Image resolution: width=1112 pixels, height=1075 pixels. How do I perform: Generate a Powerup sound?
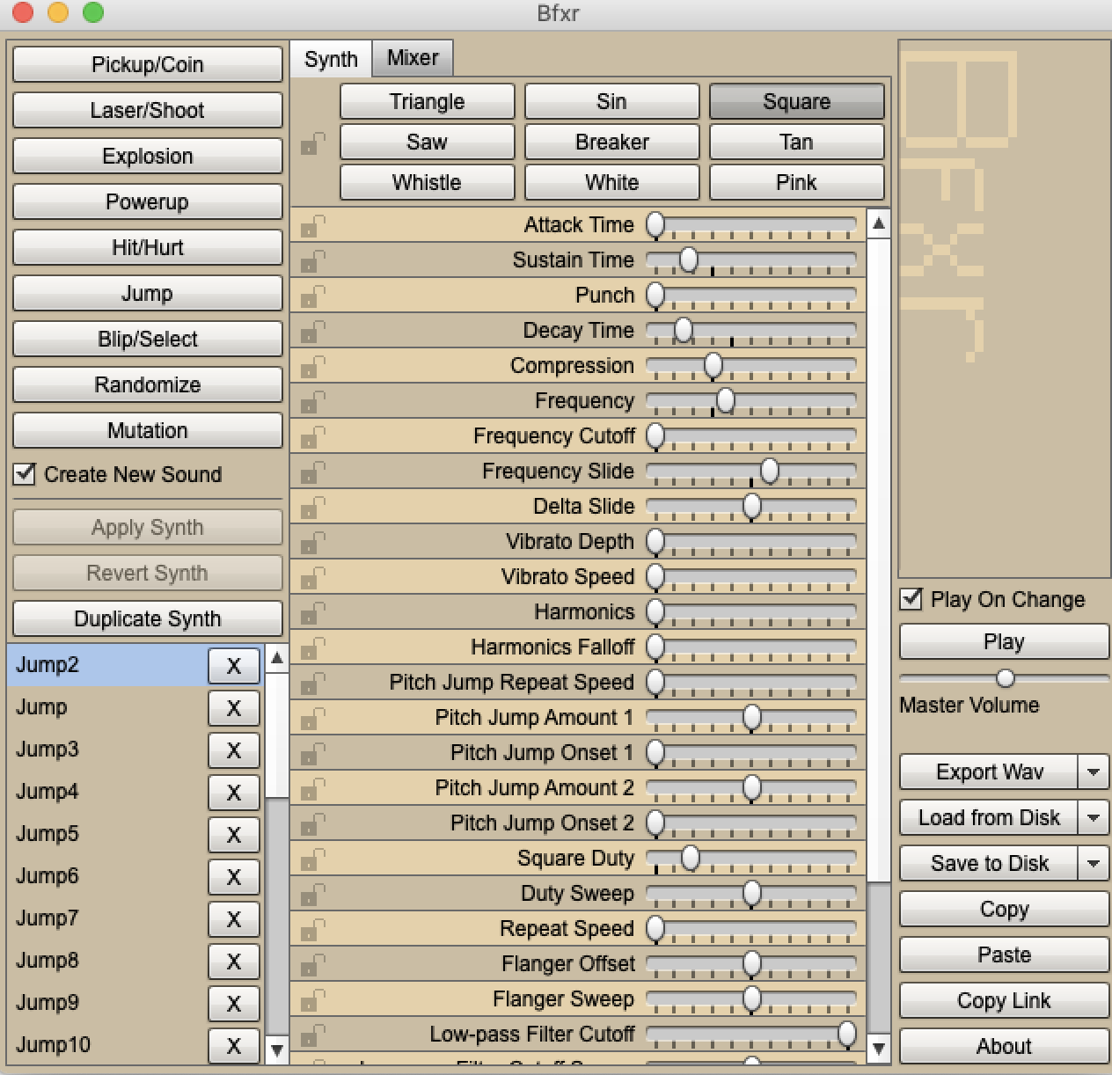147,201
